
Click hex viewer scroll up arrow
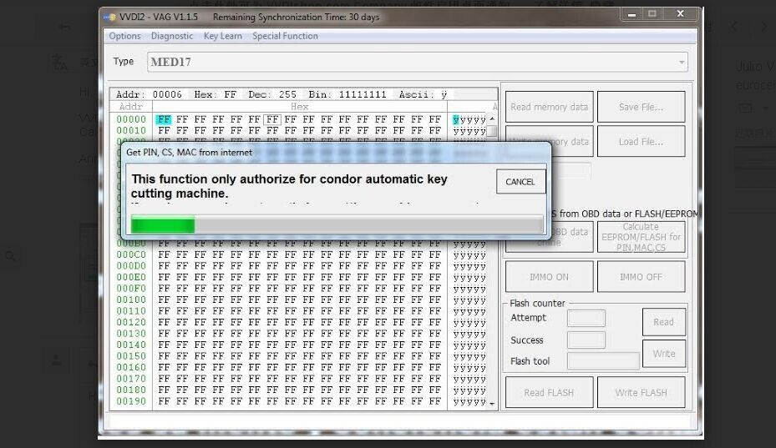coord(492,118)
